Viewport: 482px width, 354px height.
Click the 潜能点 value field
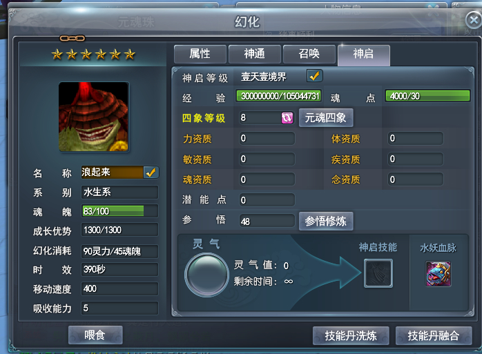[267, 200]
